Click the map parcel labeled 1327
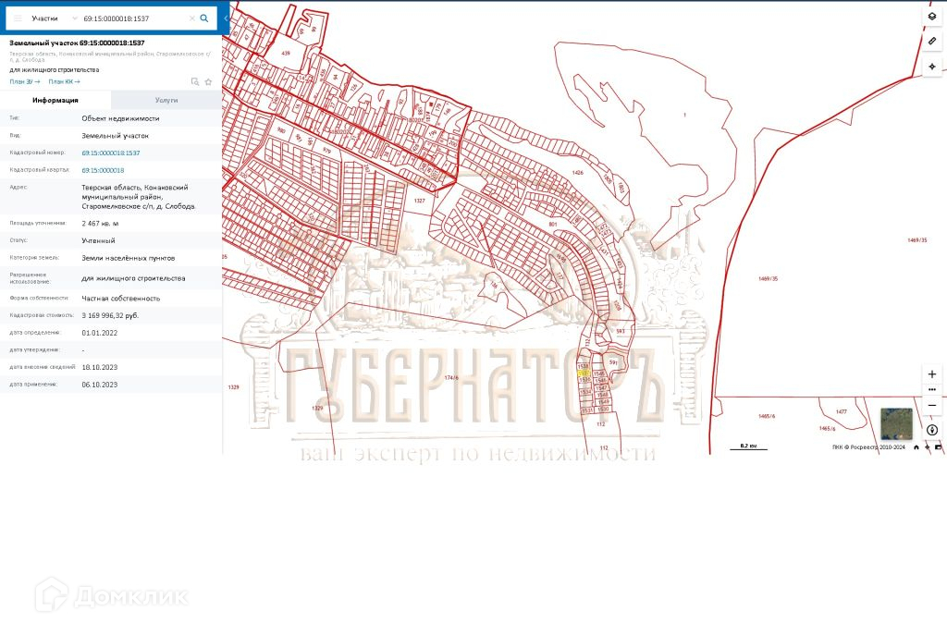This screenshot has width=947, height=636. point(420,201)
